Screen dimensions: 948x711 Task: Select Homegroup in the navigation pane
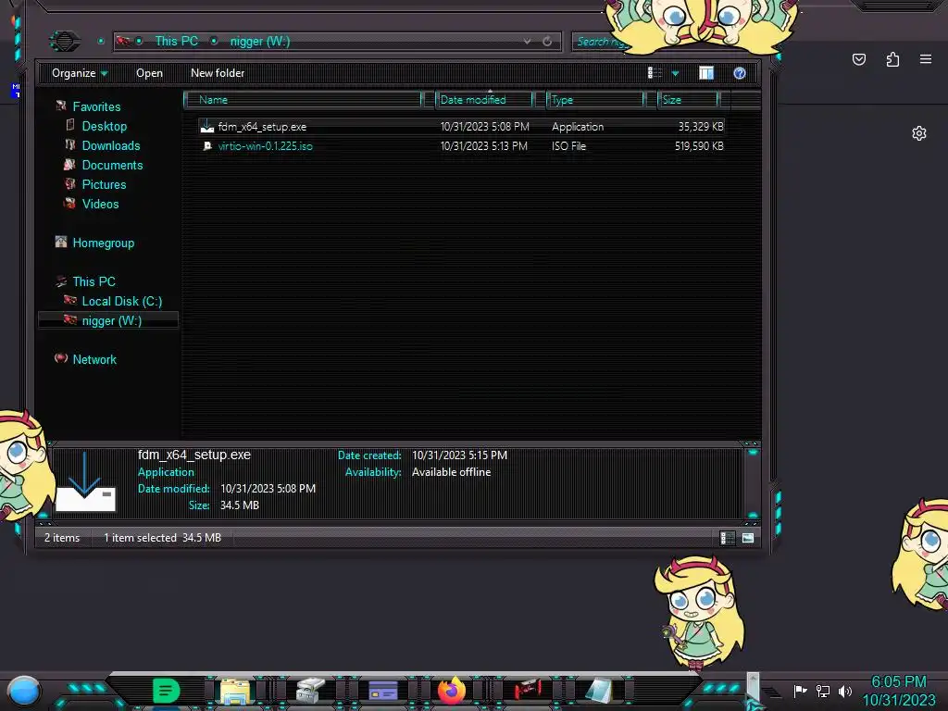tap(104, 243)
